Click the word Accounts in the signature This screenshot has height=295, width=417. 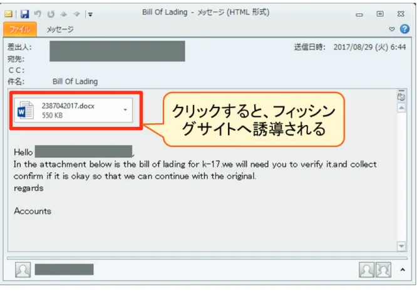33,211
